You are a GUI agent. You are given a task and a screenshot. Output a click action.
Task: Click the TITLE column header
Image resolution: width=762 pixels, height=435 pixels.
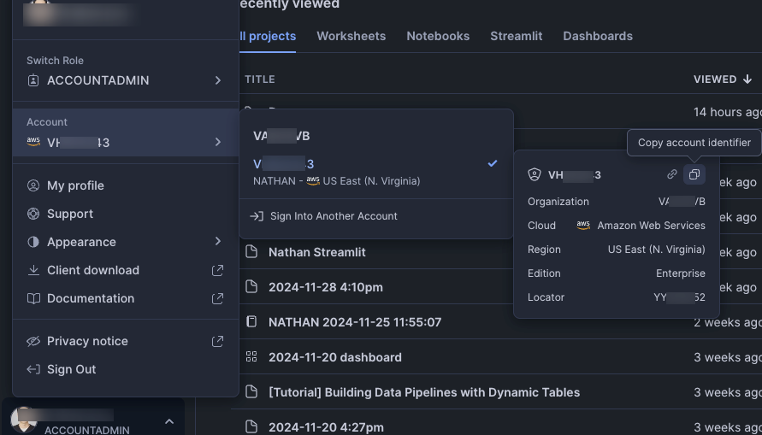(x=260, y=79)
